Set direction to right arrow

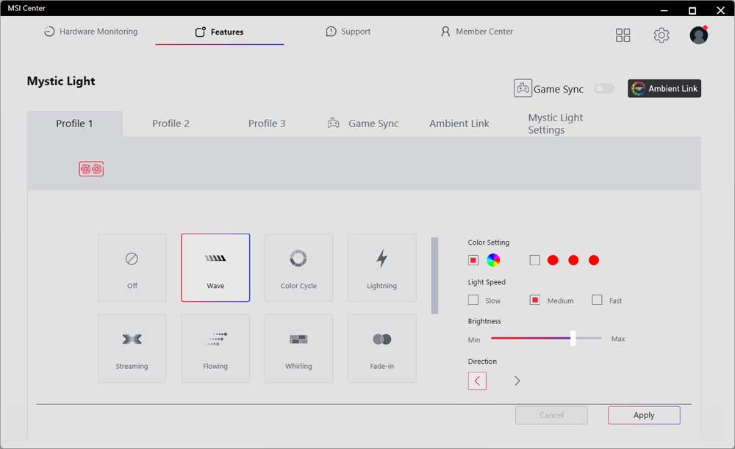click(x=517, y=381)
